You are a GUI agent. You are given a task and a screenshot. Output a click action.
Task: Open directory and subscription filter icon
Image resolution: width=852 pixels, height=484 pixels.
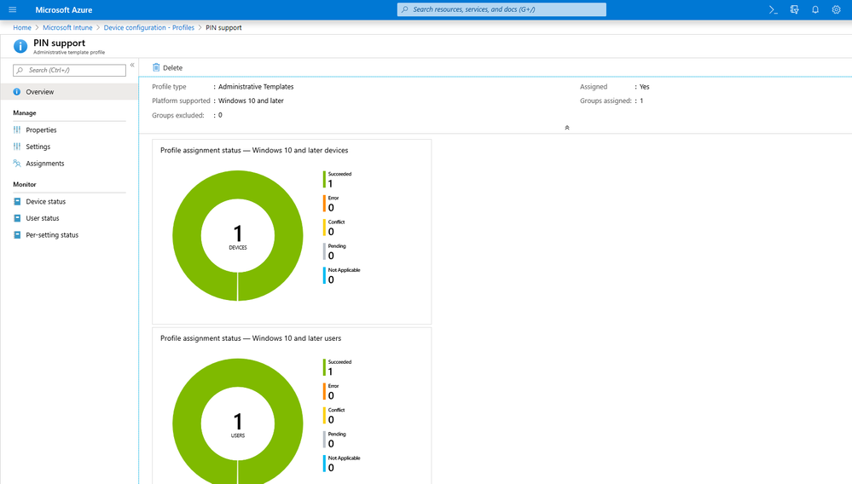pos(794,9)
